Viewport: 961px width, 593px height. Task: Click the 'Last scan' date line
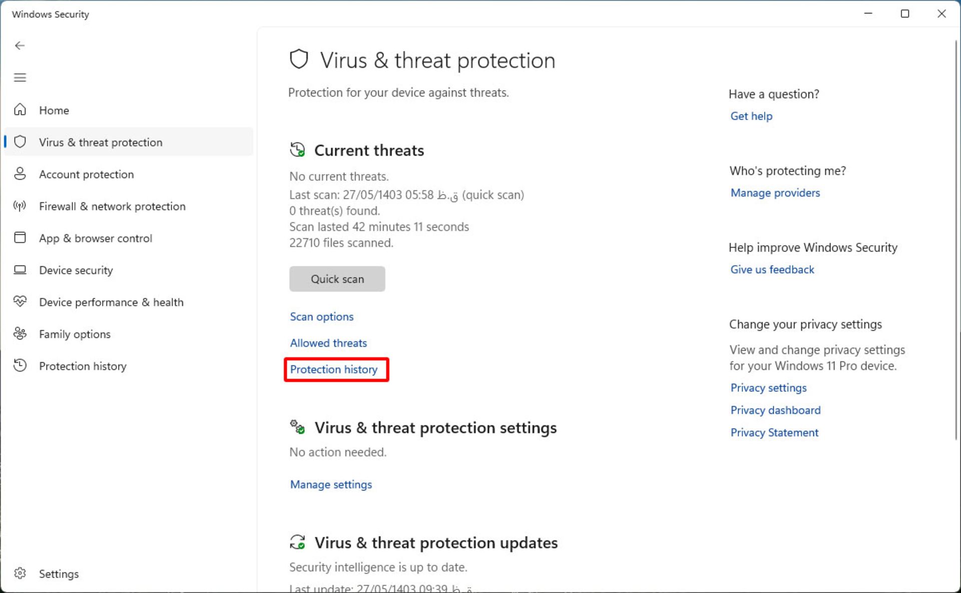click(406, 195)
